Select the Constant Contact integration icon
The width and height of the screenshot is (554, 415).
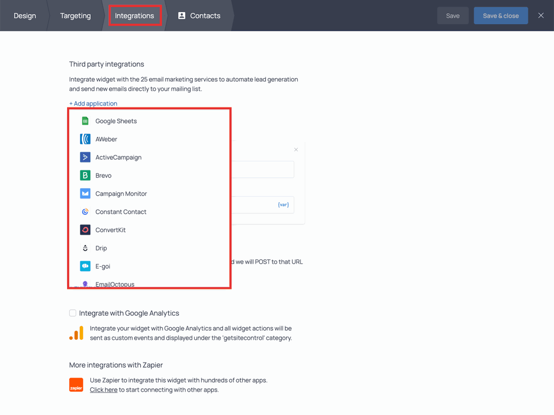[84, 211]
